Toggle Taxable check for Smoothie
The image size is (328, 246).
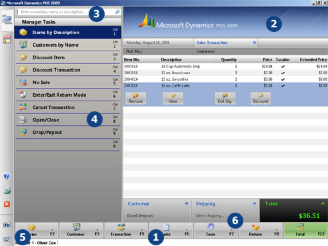[x=283, y=79]
